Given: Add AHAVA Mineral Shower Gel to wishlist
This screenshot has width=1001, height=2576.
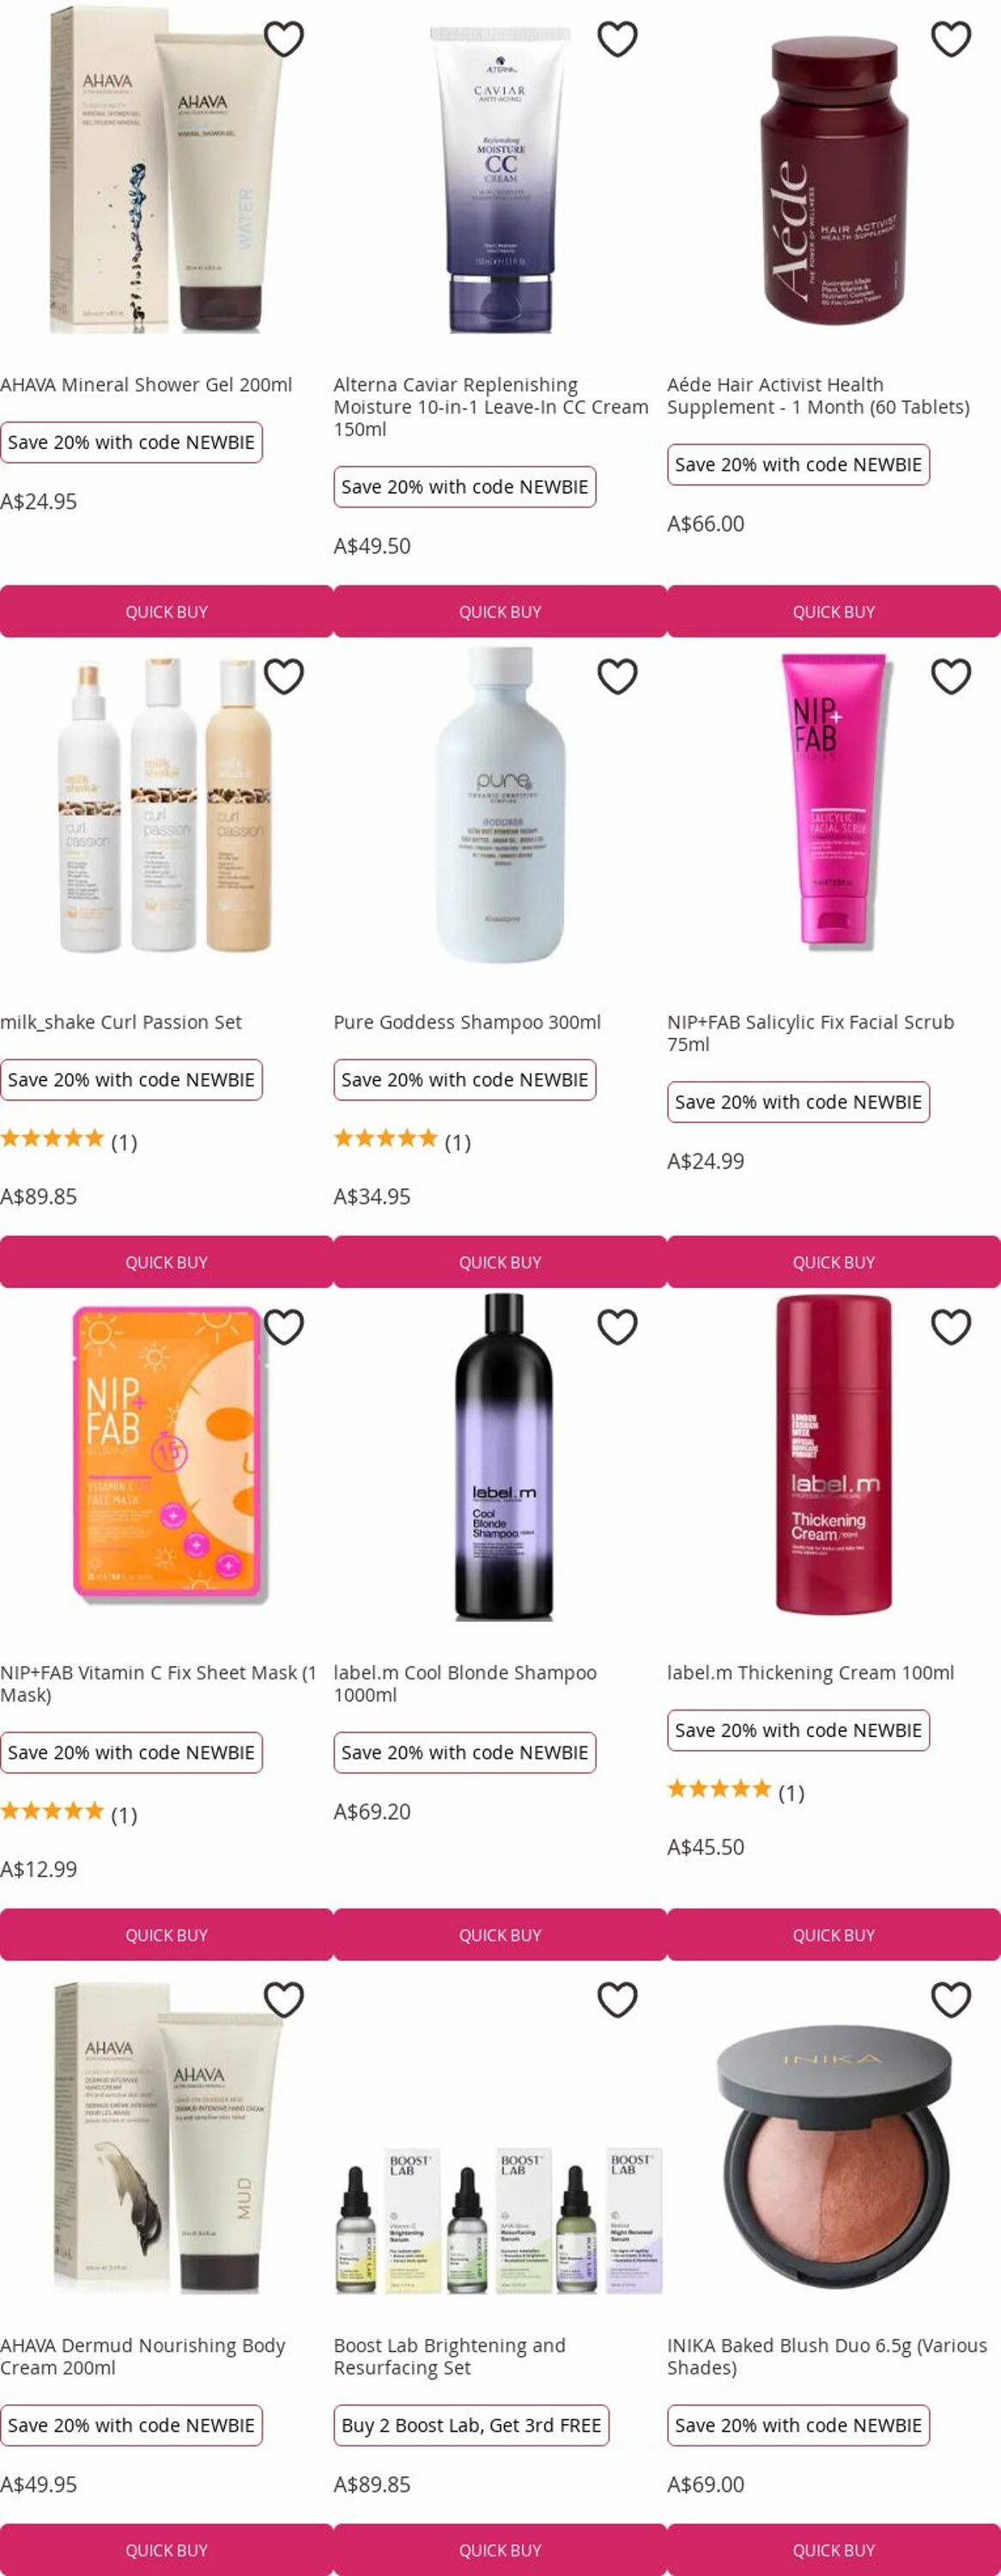Looking at the screenshot, I should (x=284, y=39).
